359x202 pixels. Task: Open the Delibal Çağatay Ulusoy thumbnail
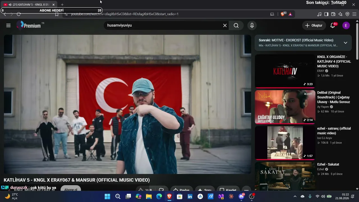tap(285, 107)
